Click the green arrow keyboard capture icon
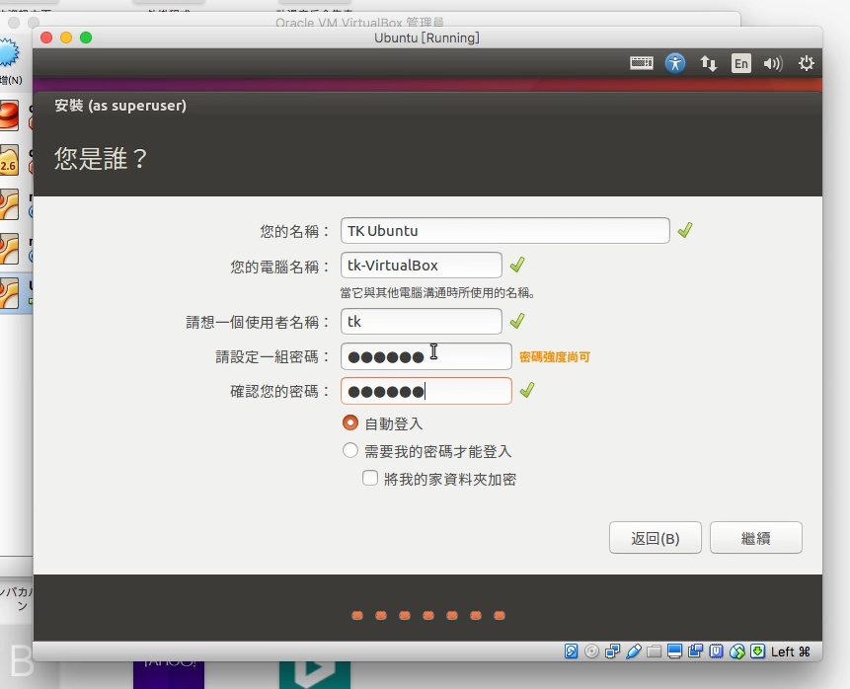 [757, 651]
